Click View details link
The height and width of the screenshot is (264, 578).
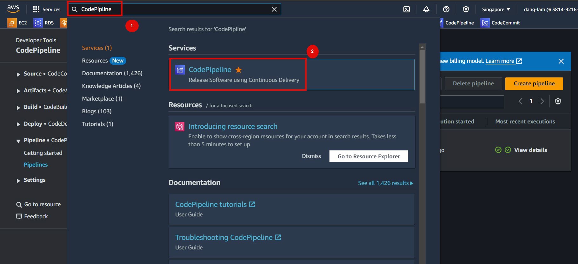tap(530, 150)
